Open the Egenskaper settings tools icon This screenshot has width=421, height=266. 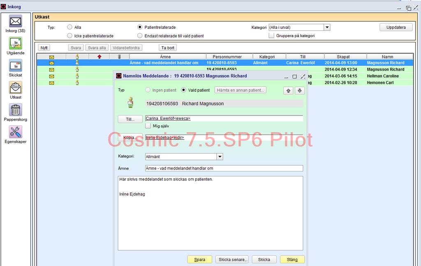[16, 132]
